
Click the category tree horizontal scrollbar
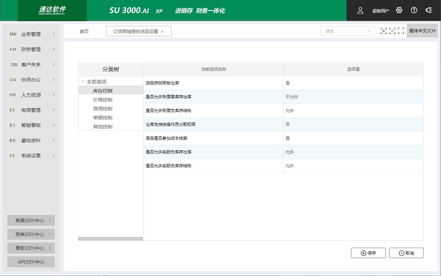coord(110,238)
